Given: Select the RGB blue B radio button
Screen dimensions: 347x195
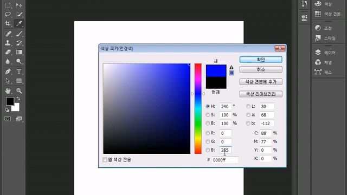Looking at the screenshot, I should click(x=208, y=150).
